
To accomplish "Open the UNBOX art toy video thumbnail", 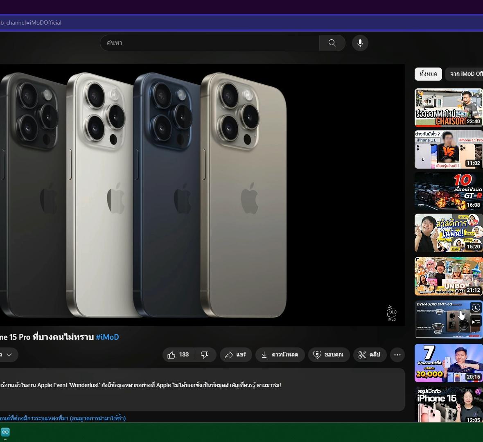I will 449,276.
